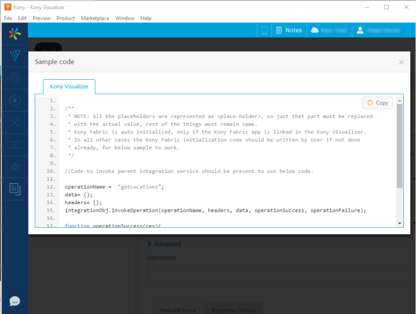Click the integrationObj.invokeOperation code line
416x314 pixels.
(215, 211)
